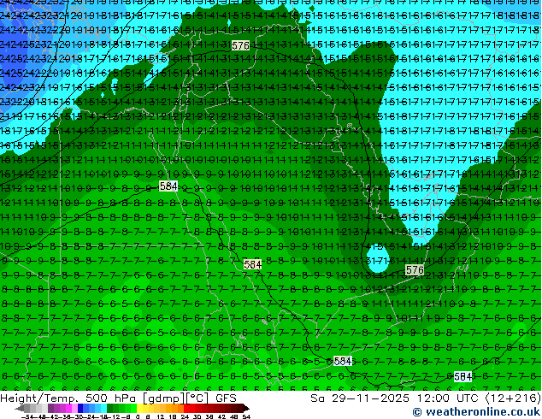
Task: Open the weatheronline.co.uk copyright link
Action: point(475,412)
